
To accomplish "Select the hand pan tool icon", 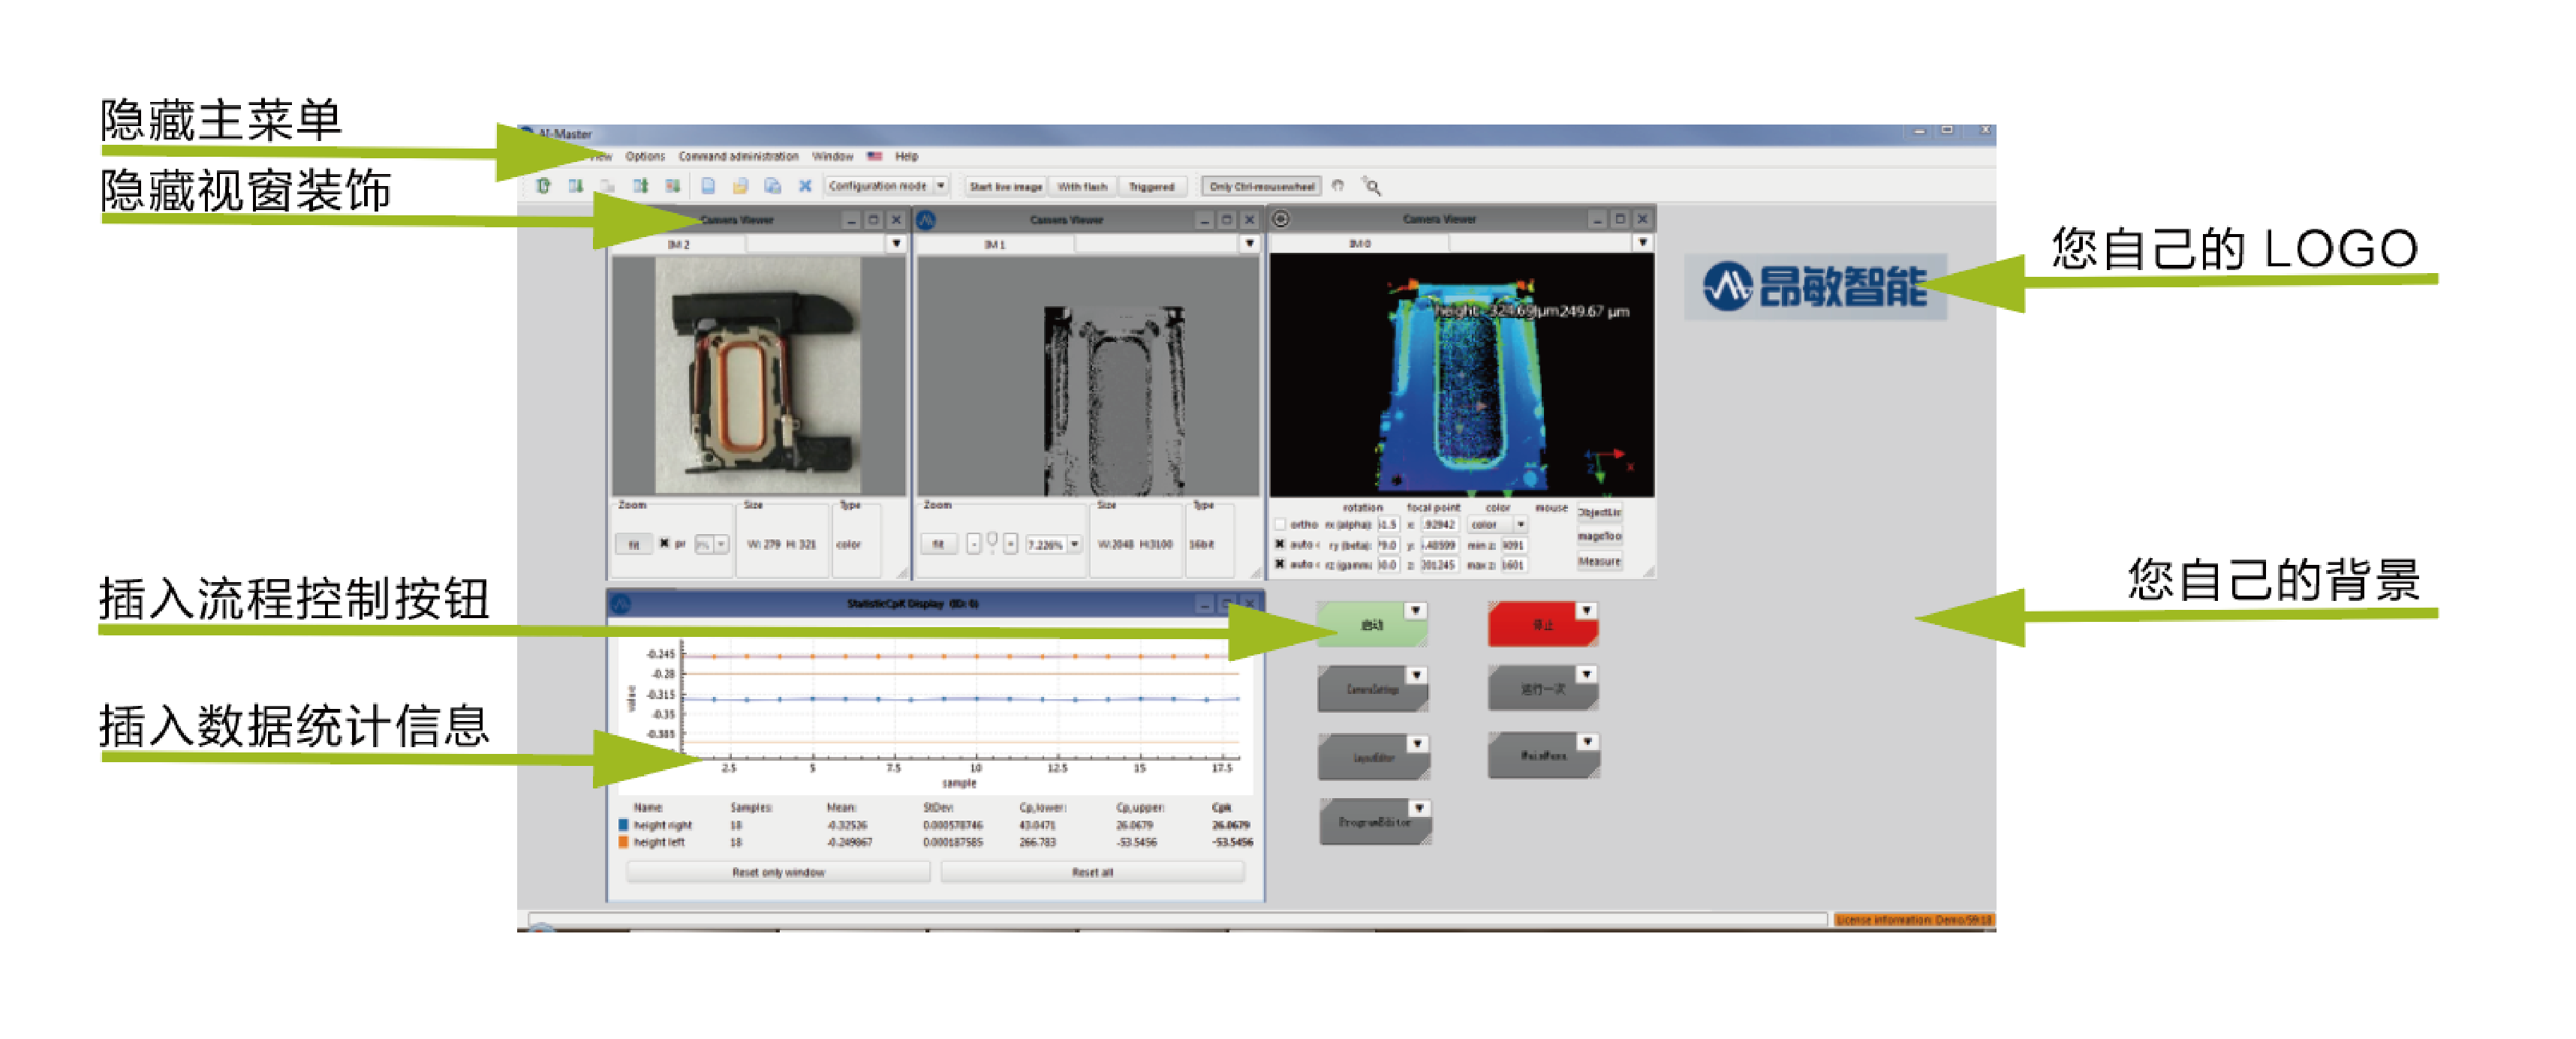I will pyautogui.click(x=1338, y=186).
